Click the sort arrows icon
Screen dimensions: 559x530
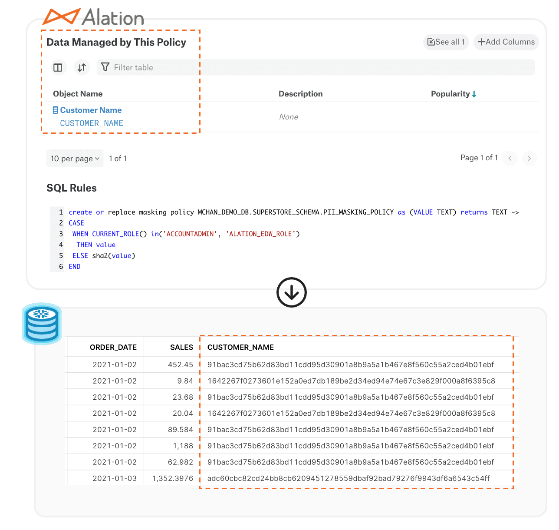pos(82,67)
